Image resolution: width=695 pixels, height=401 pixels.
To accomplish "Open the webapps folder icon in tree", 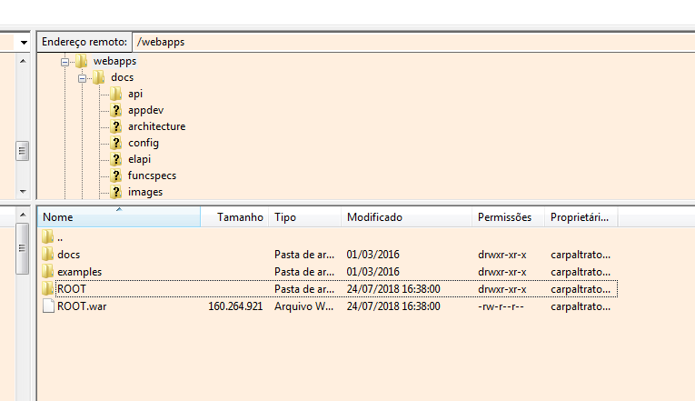I will coord(81,61).
